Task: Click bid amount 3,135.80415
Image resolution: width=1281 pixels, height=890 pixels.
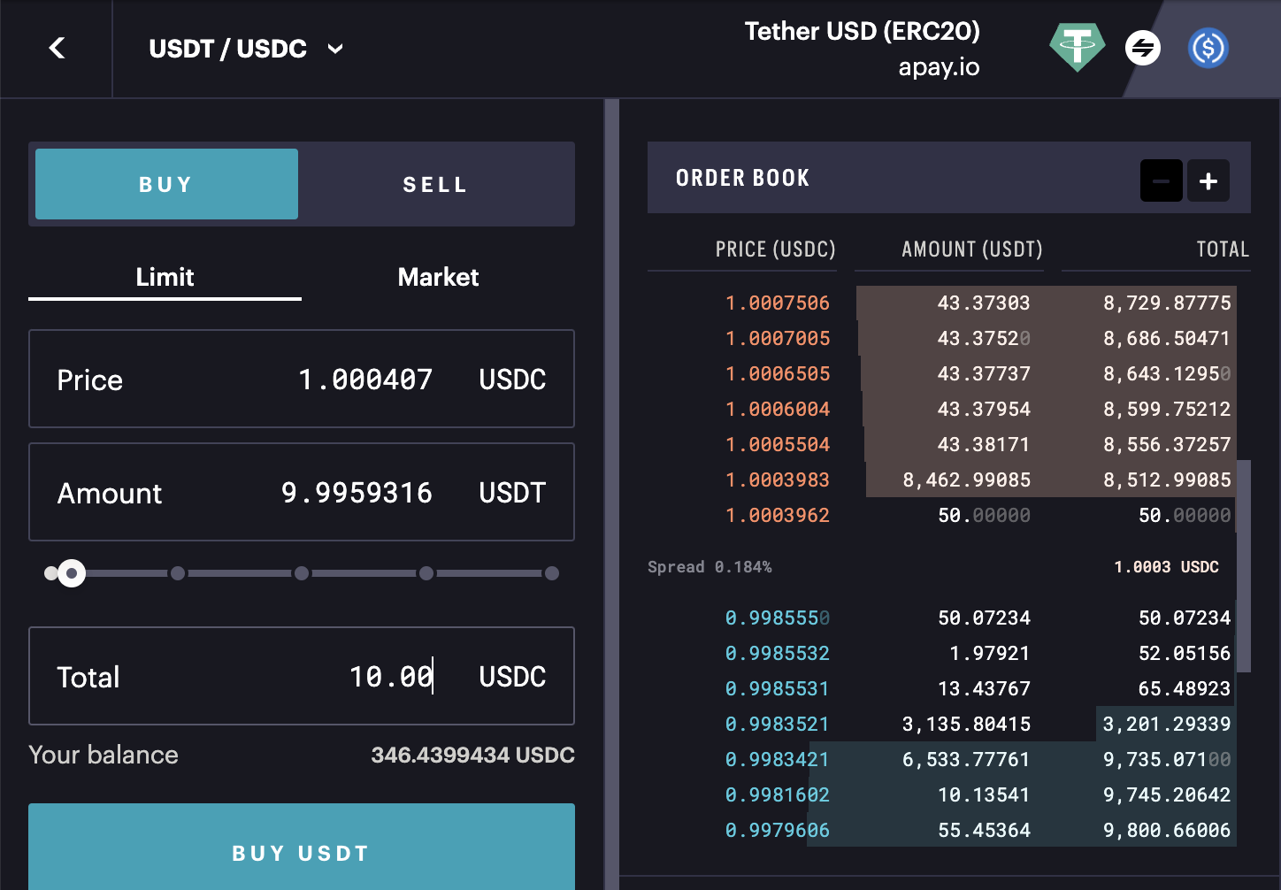Action: click(966, 724)
